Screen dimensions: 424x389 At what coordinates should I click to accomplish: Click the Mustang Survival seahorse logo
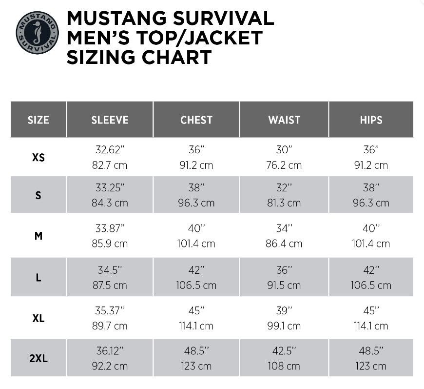pos(38,33)
